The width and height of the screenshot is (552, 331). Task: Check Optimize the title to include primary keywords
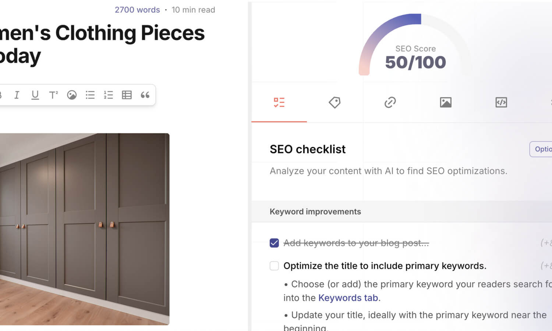[x=274, y=266]
